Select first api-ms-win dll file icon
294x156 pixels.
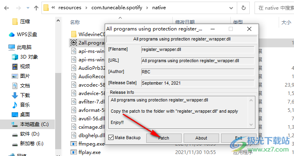tap(74, 51)
